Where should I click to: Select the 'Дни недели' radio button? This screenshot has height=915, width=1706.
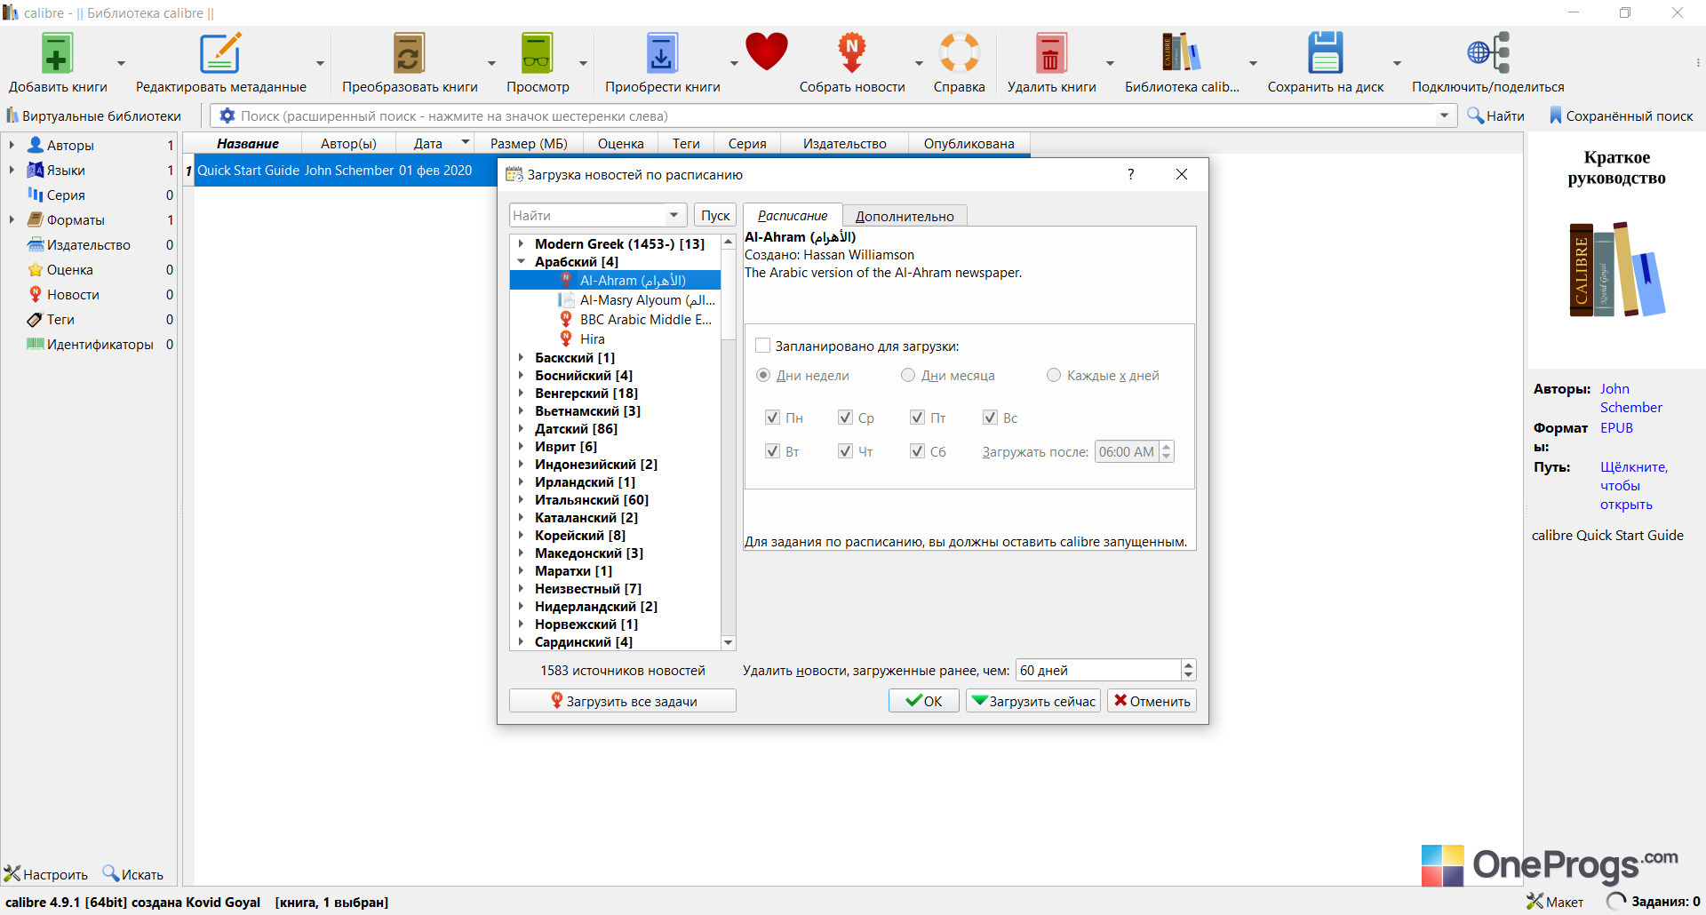click(763, 376)
